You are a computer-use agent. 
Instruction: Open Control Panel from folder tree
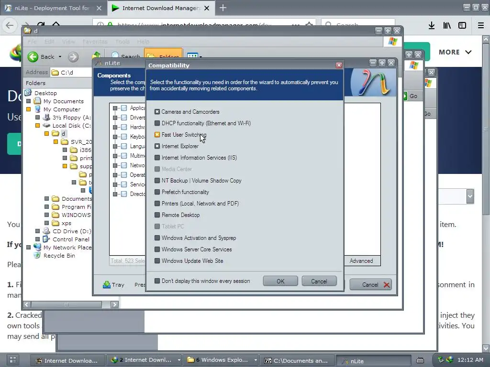[71, 239]
